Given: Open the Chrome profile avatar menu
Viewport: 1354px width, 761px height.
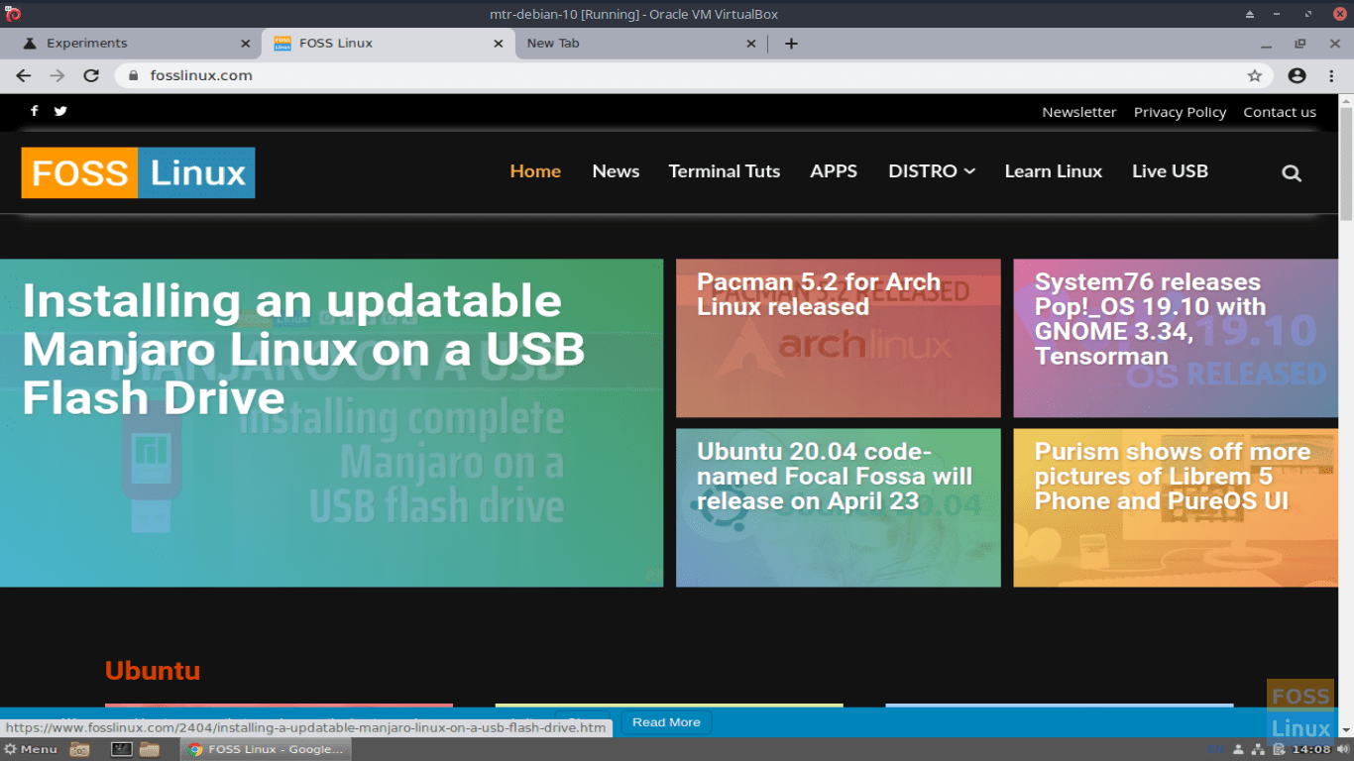Looking at the screenshot, I should pyautogui.click(x=1297, y=75).
